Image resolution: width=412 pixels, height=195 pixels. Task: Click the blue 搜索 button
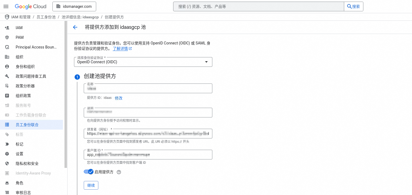[353, 6]
